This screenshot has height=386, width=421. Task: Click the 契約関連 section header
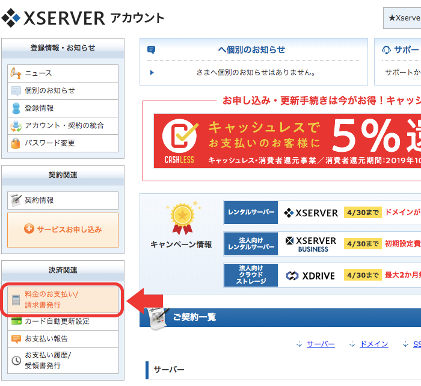pyautogui.click(x=63, y=175)
